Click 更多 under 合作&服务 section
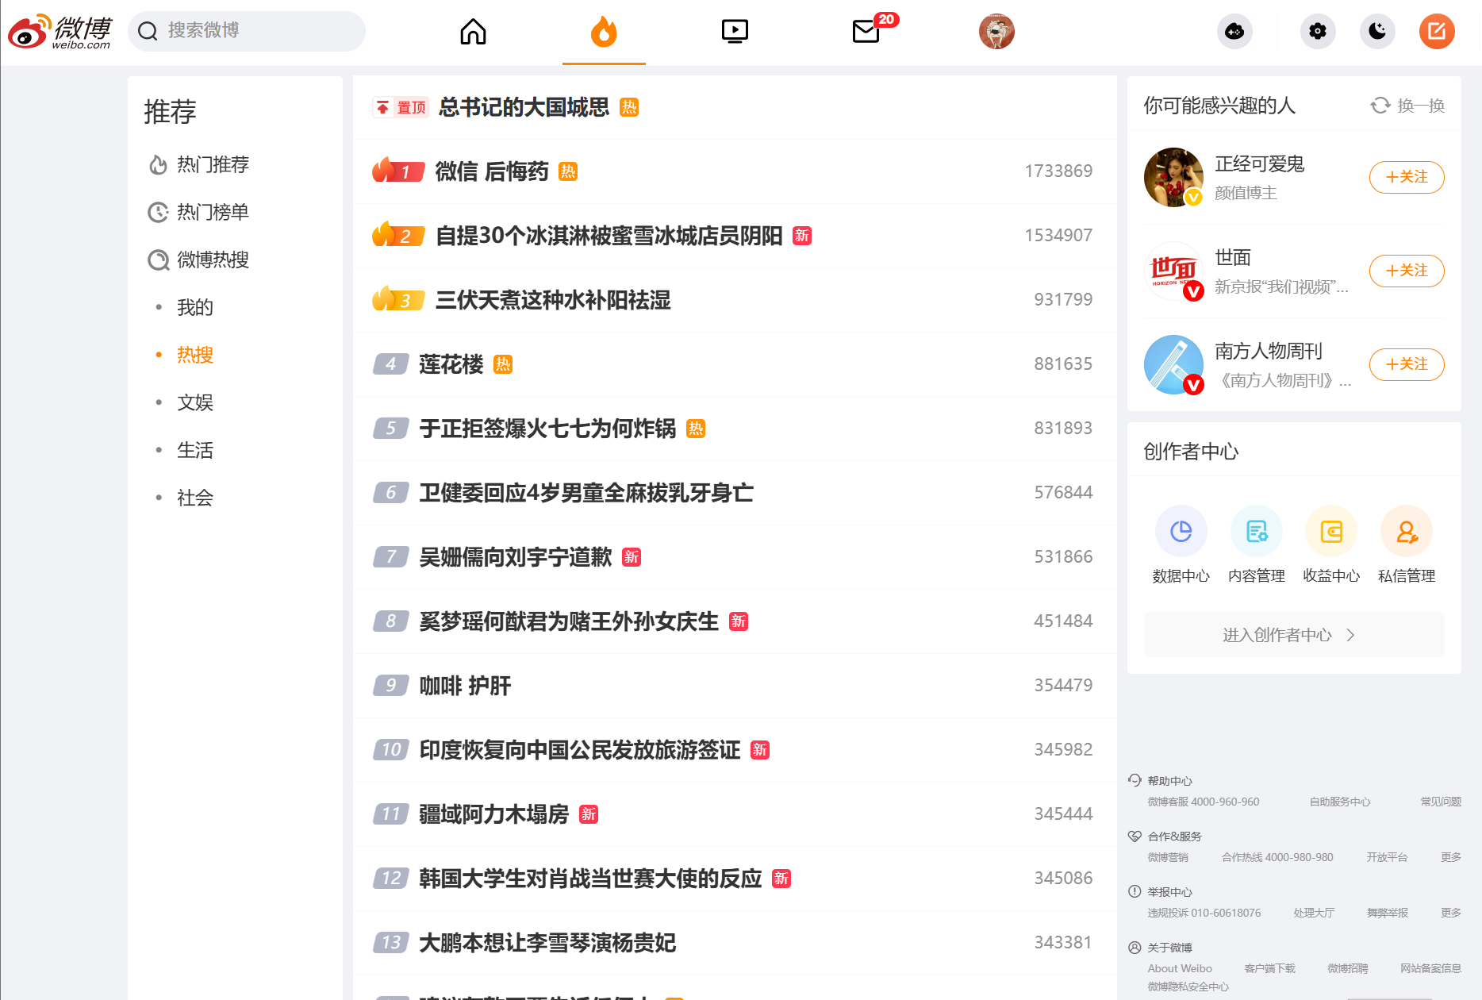Viewport: 1482px width, 1000px height. (1450, 857)
